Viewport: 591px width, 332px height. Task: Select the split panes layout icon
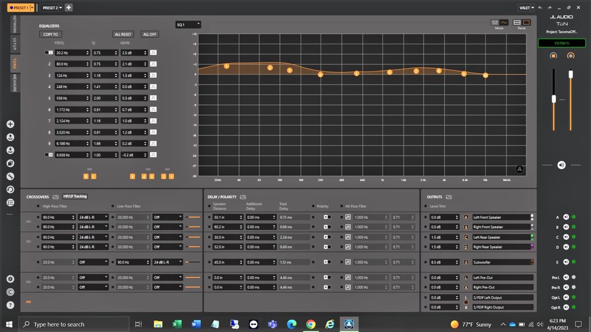517,22
